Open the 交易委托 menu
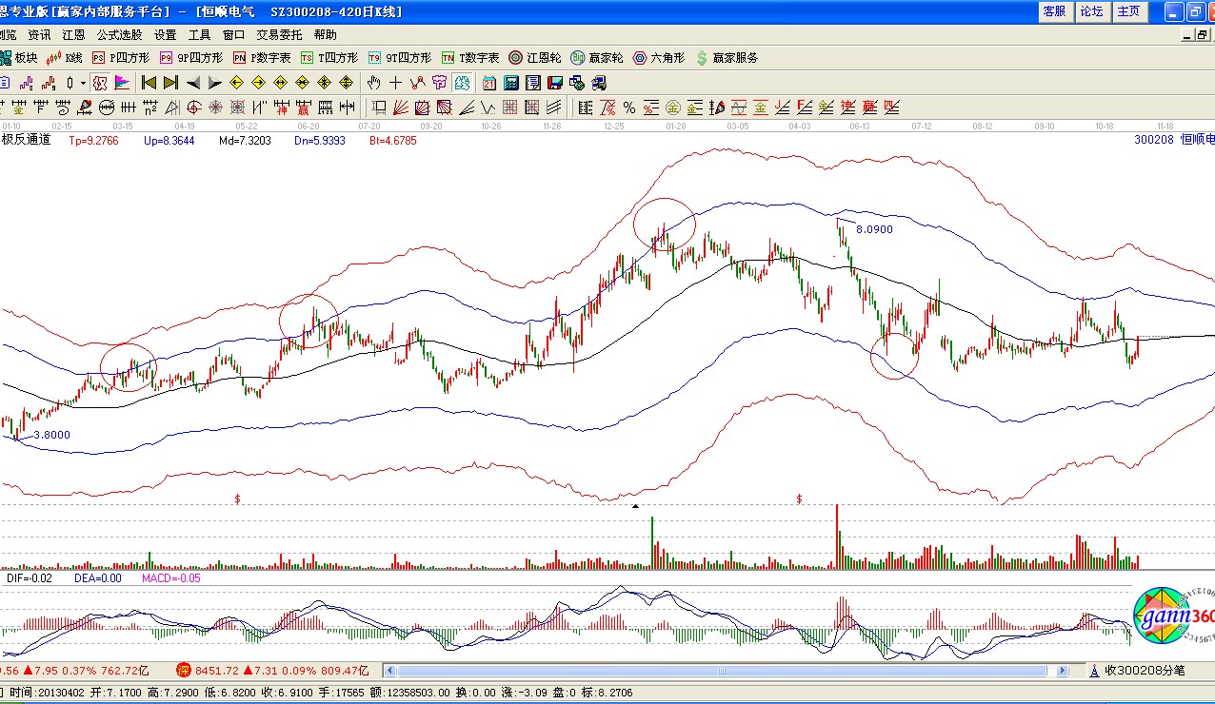This screenshot has height=704, width=1215. point(279,34)
